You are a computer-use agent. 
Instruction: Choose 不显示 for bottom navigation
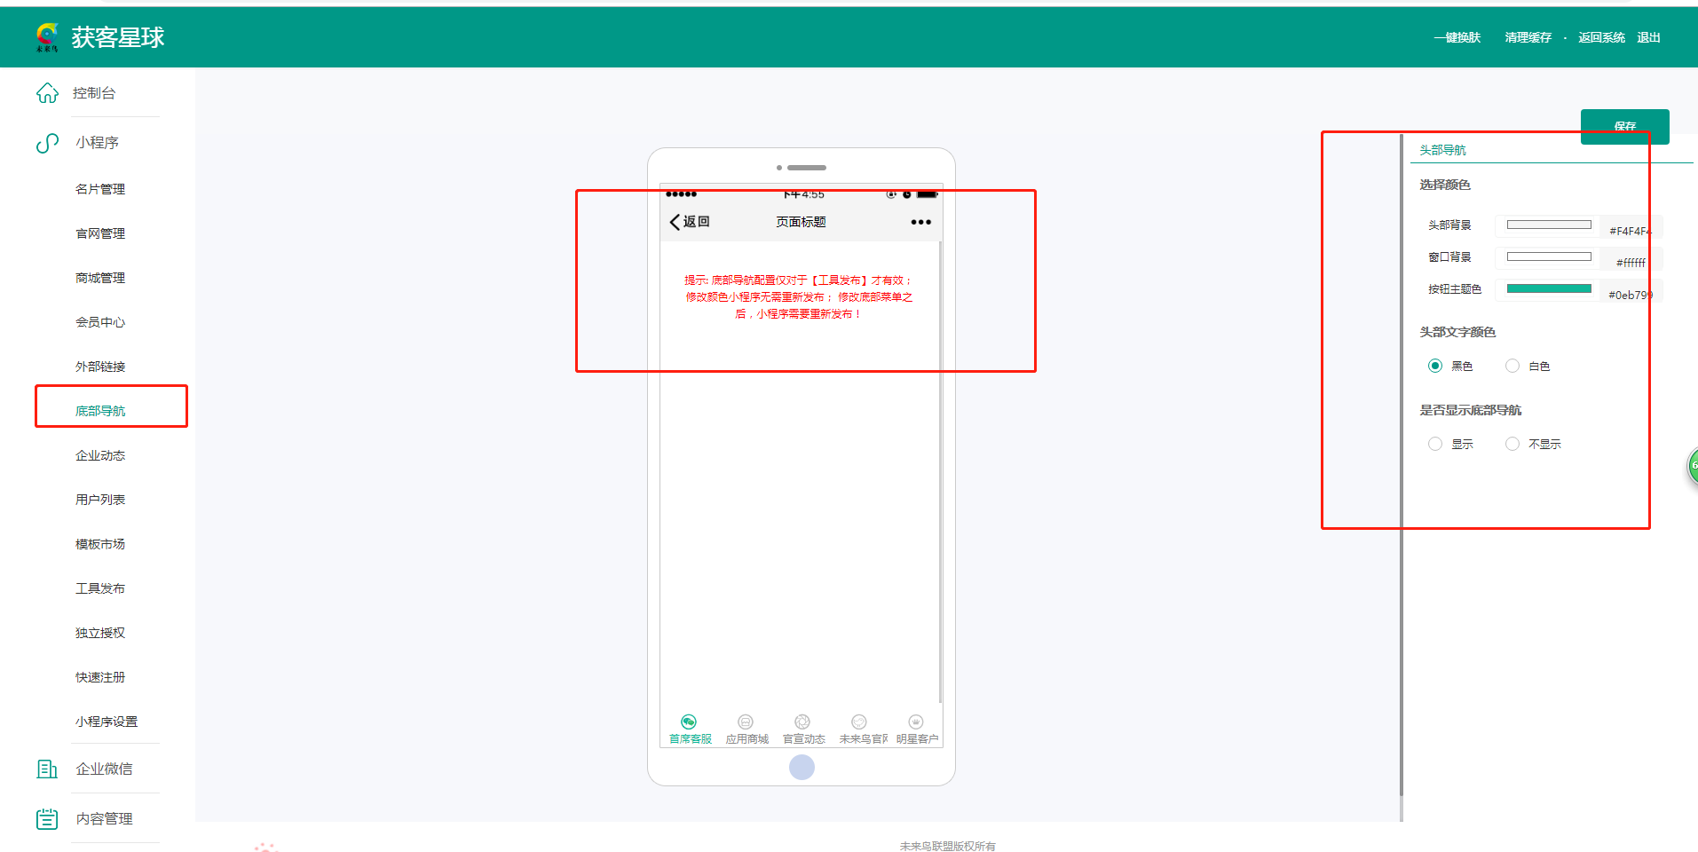(1512, 444)
